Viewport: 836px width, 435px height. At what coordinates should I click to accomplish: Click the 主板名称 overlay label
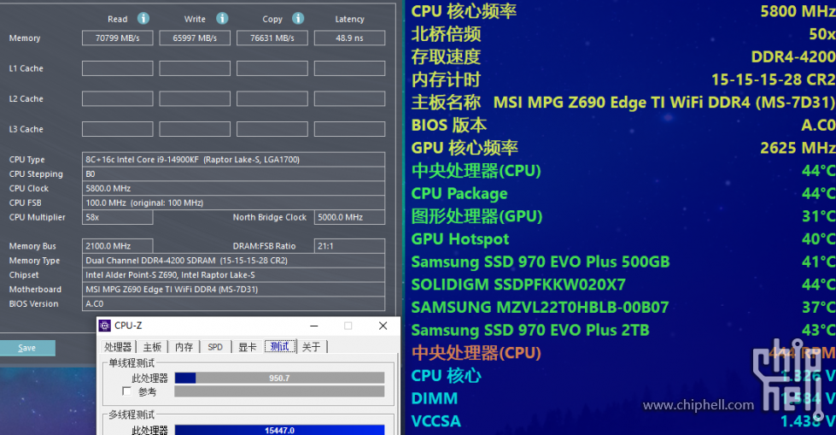[446, 103]
